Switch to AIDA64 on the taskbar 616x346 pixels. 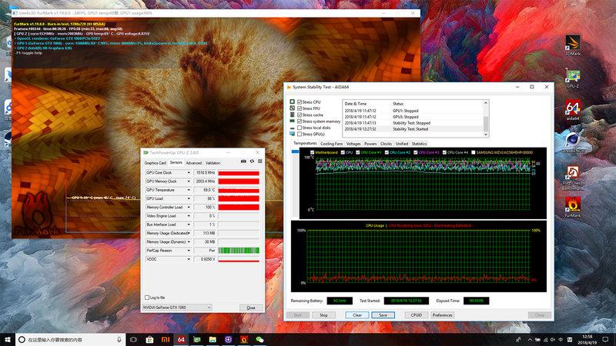tap(181, 339)
